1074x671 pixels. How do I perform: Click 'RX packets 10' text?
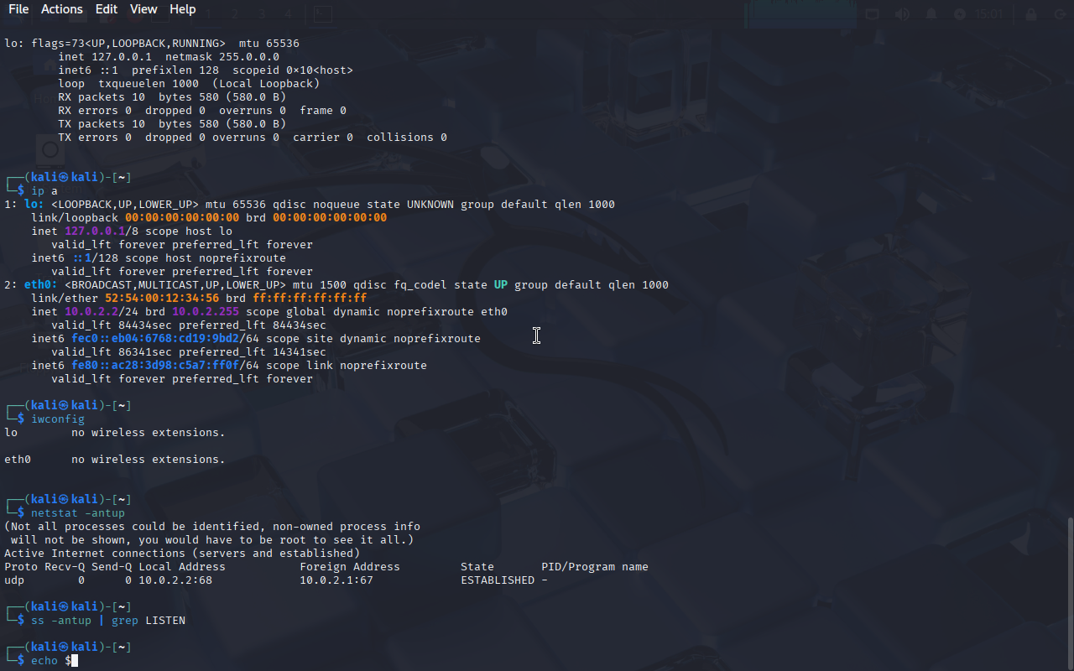[102, 97]
